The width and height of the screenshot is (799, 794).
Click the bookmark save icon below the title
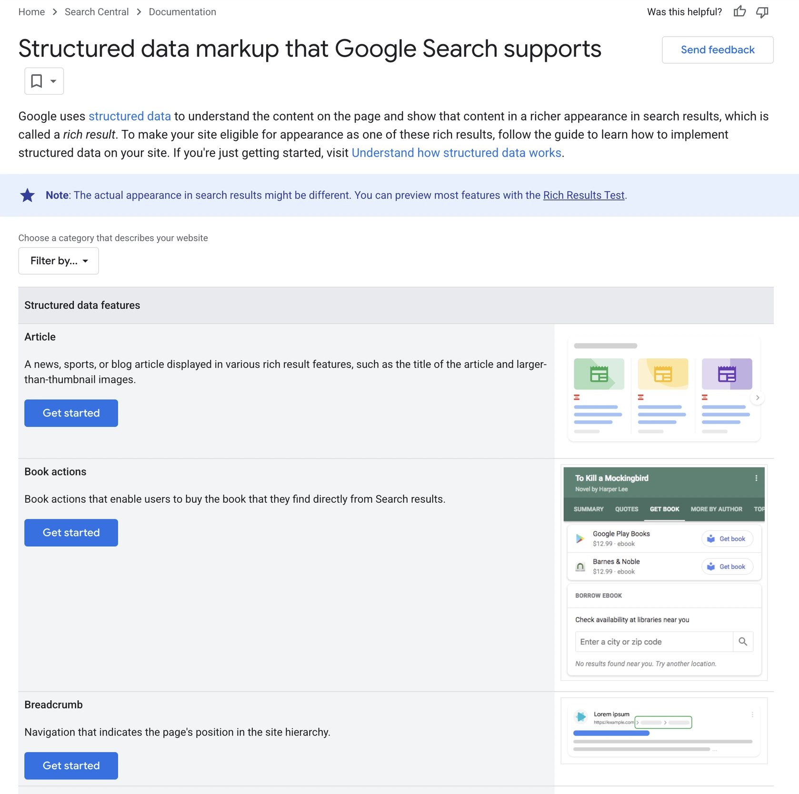[37, 81]
